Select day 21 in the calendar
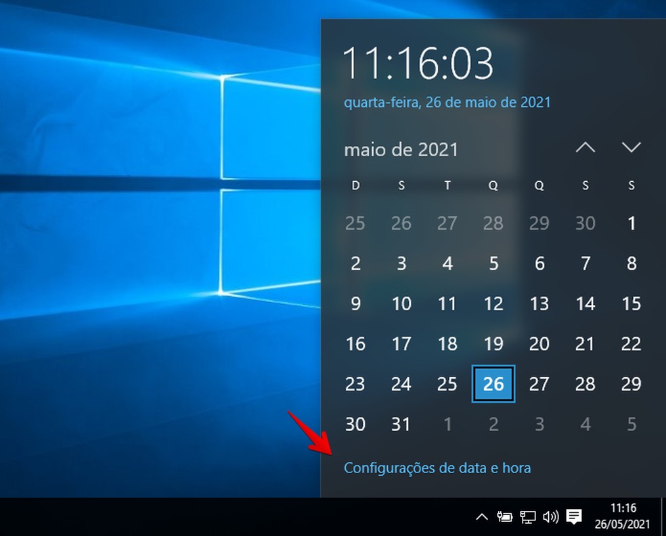This screenshot has width=666, height=536. [x=585, y=343]
